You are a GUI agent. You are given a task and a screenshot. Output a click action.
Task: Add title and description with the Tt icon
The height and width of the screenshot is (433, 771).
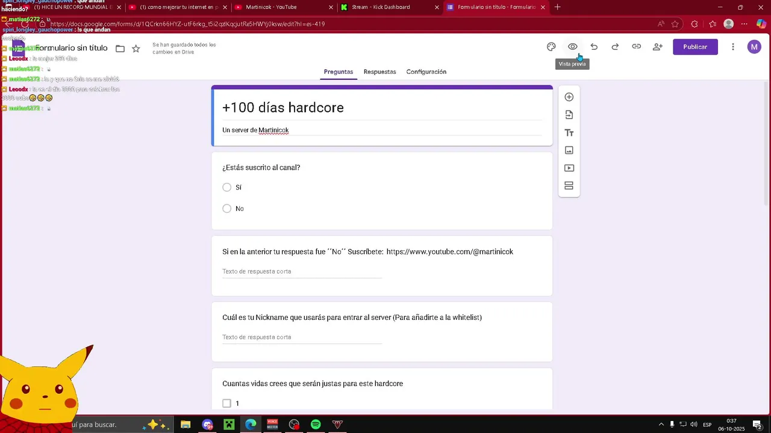click(x=569, y=133)
